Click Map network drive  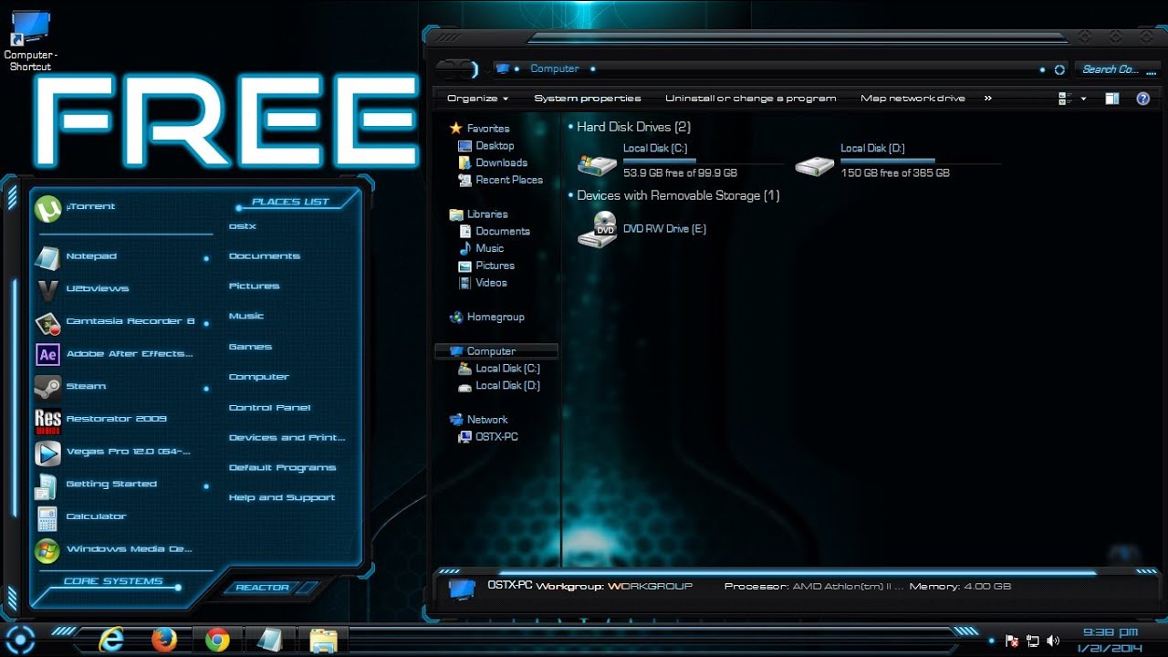pos(912,99)
